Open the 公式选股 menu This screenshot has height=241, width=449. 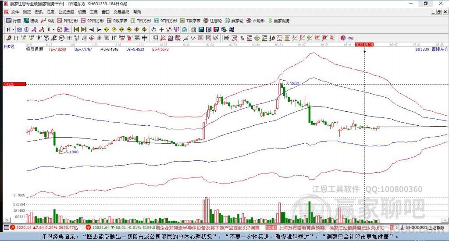[66, 12]
